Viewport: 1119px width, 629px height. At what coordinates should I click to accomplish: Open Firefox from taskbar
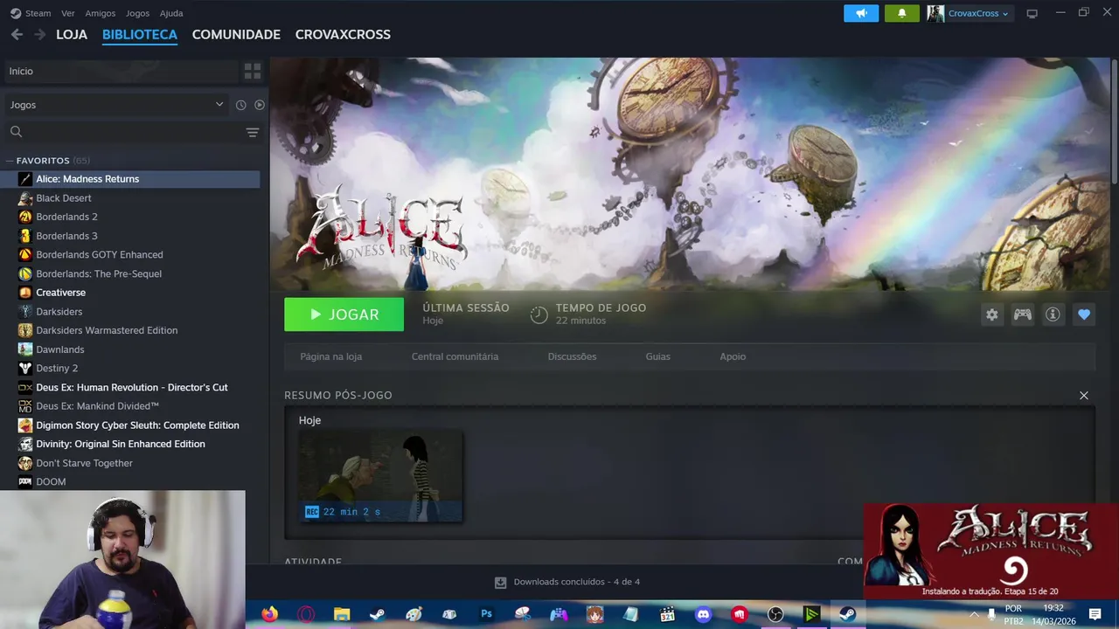(x=269, y=614)
